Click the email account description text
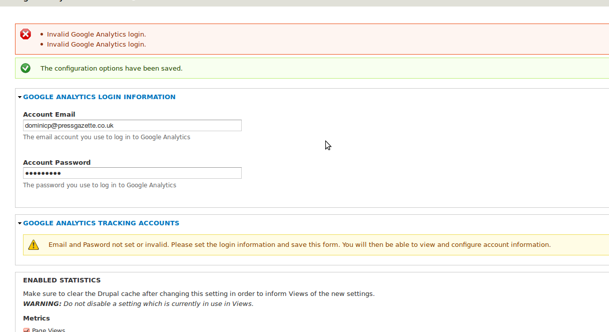Image resolution: width=609 pixels, height=332 pixels. point(107,137)
